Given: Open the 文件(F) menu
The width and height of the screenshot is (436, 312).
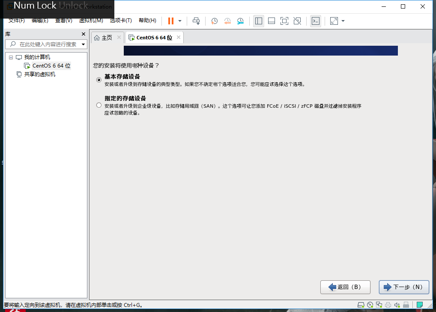Looking at the screenshot, I should point(17,21).
